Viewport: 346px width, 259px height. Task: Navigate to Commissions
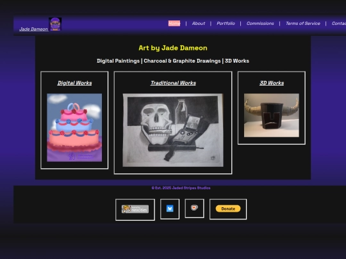pyautogui.click(x=260, y=24)
